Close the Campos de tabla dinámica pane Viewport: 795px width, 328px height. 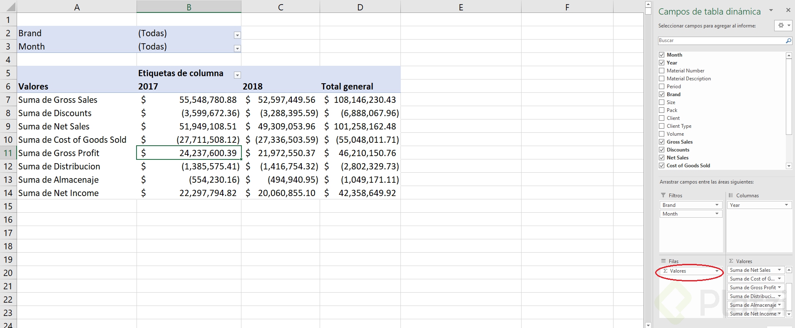[x=788, y=10]
